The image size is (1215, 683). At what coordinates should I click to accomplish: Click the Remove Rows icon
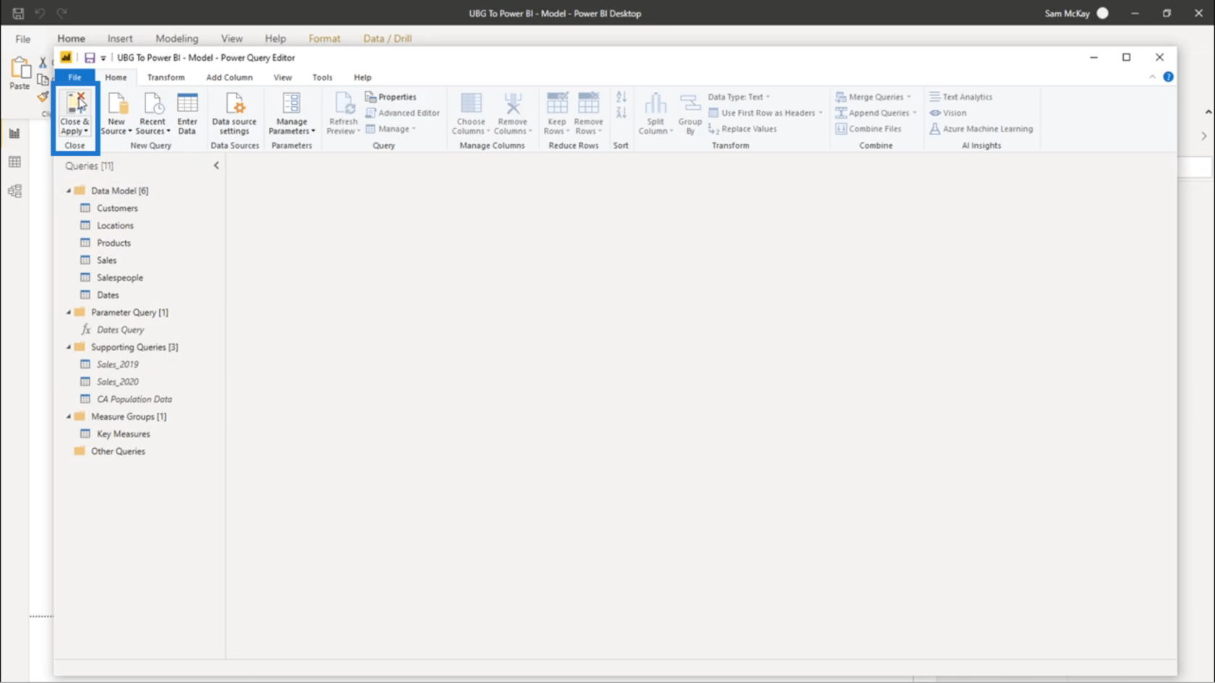(x=588, y=103)
